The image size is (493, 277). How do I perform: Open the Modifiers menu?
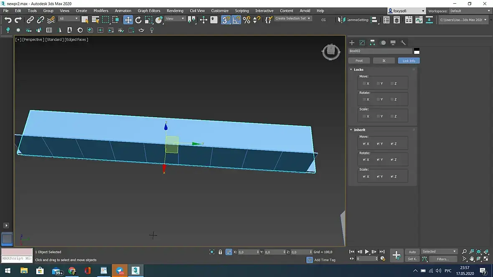101,11
